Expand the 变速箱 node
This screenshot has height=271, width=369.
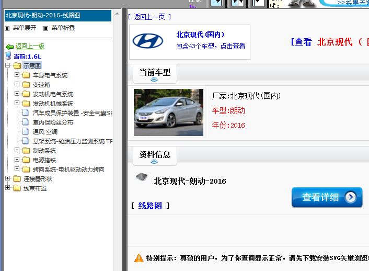pos(17,84)
